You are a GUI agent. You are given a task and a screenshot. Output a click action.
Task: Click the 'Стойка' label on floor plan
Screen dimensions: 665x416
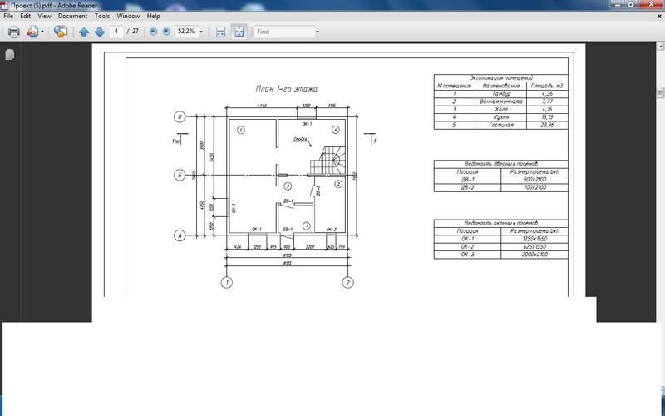click(300, 139)
